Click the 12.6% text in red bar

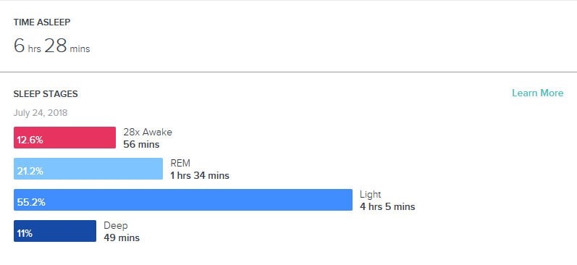(x=30, y=140)
